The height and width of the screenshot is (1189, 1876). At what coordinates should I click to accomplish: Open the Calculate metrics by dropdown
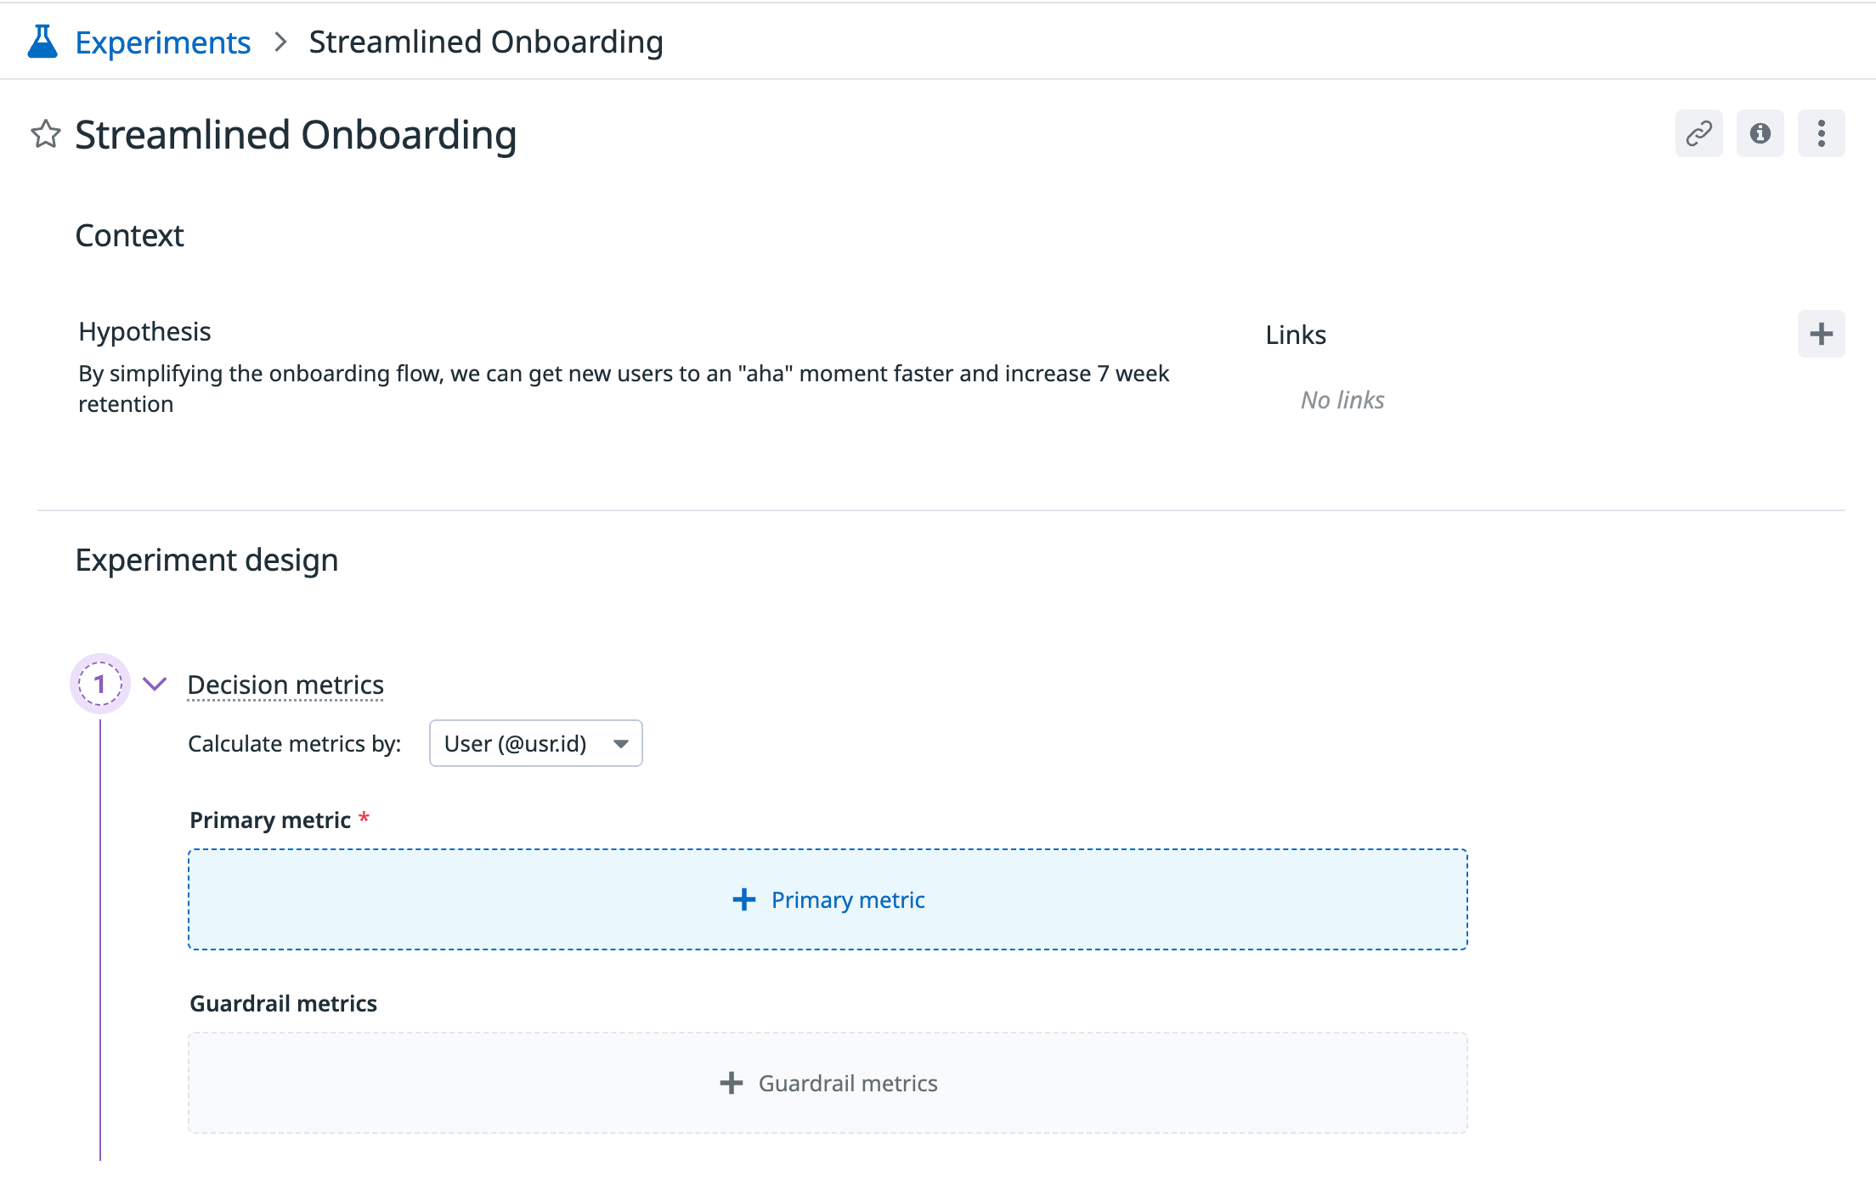(535, 743)
